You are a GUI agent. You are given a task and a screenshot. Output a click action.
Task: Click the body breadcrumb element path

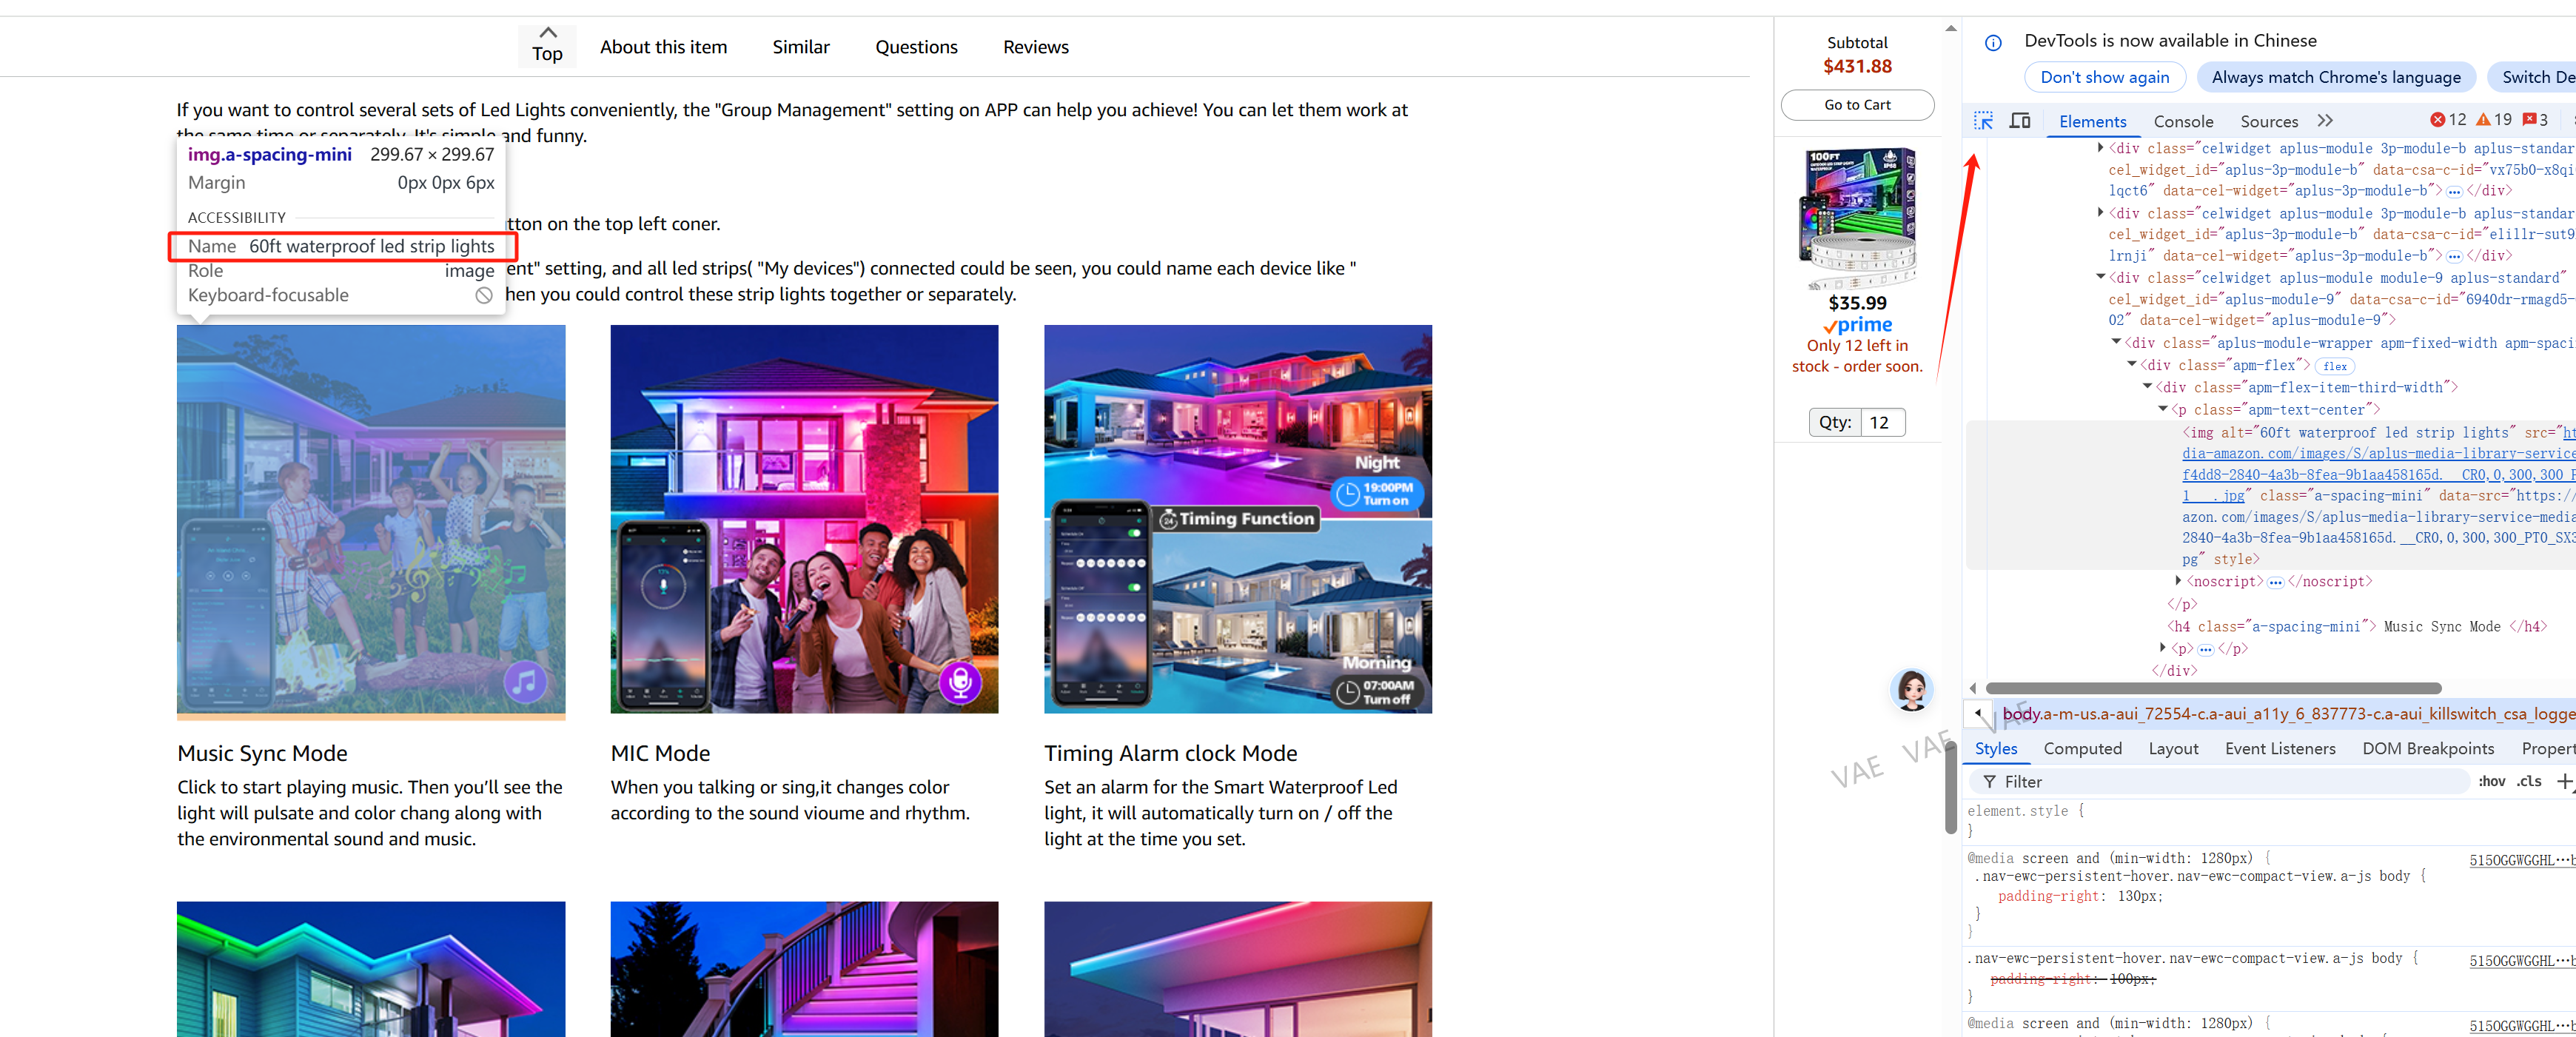pyautogui.click(x=2288, y=714)
